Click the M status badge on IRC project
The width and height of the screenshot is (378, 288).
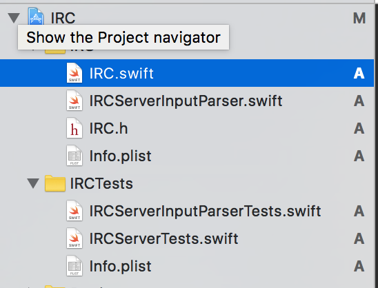coord(359,19)
